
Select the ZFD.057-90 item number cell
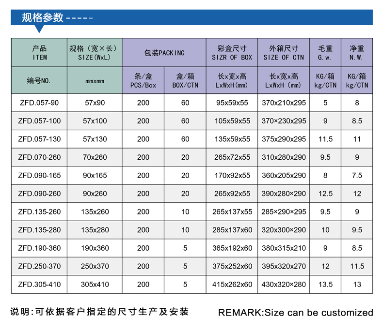39,103
